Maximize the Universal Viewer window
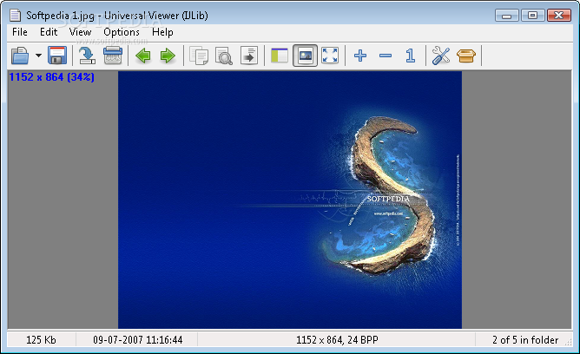 click(x=532, y=16)
